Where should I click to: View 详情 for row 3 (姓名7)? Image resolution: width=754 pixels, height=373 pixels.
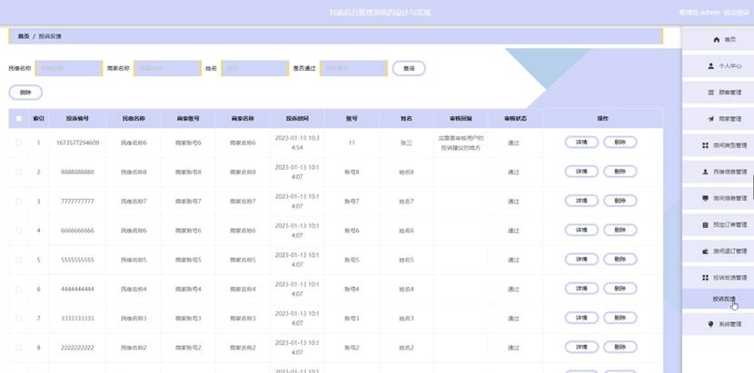581,201
